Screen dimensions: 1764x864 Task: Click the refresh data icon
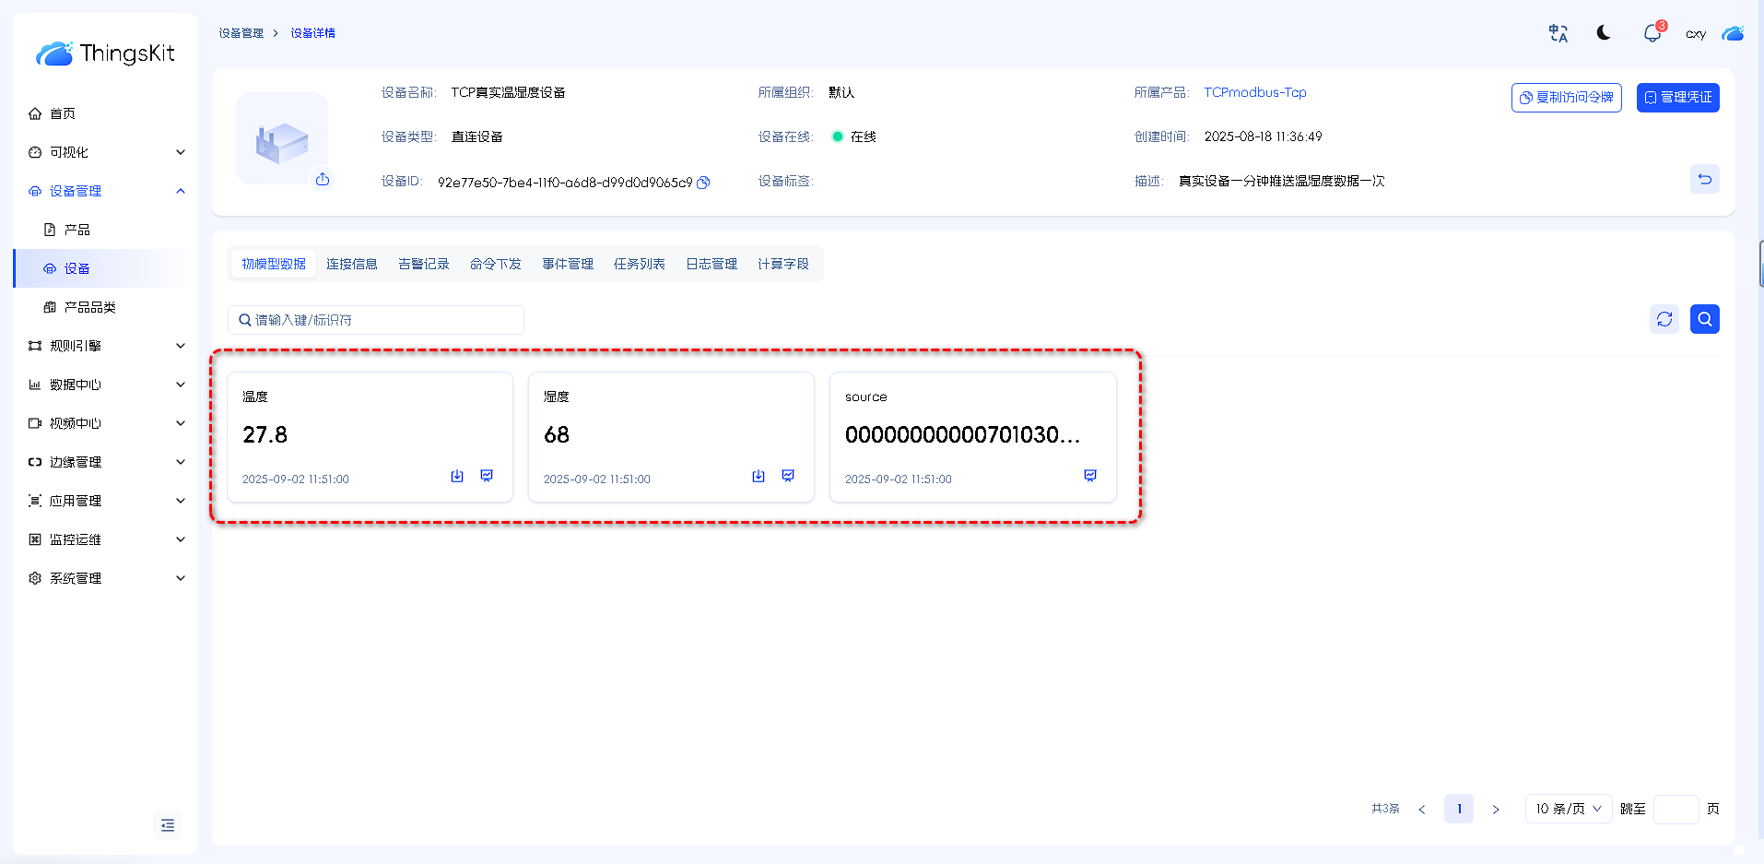pyautogui.click(x=1664, y=319)
